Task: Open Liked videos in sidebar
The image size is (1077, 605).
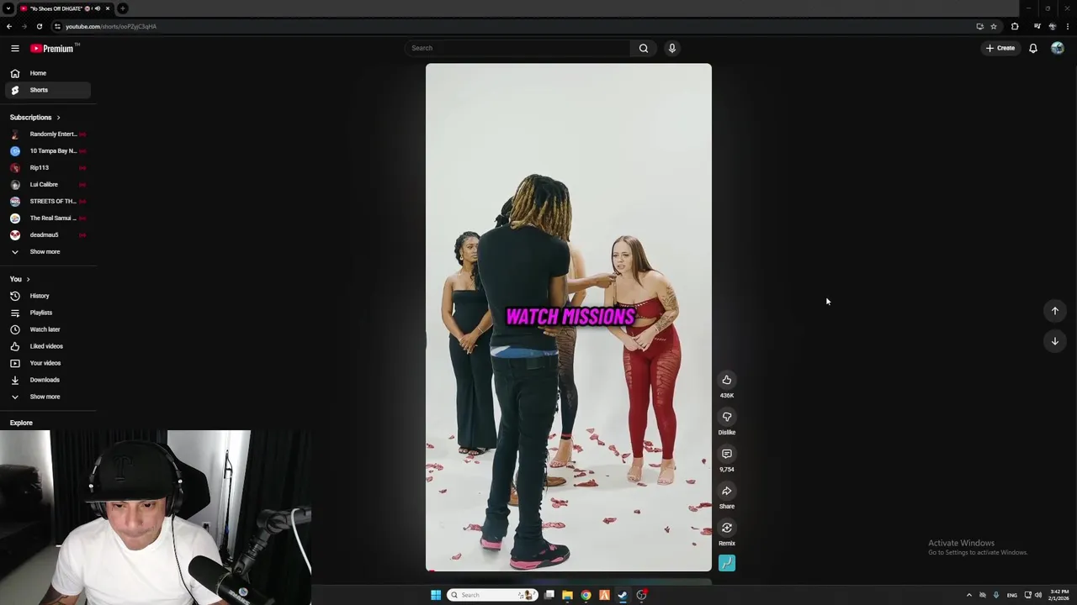Action: 48,346
